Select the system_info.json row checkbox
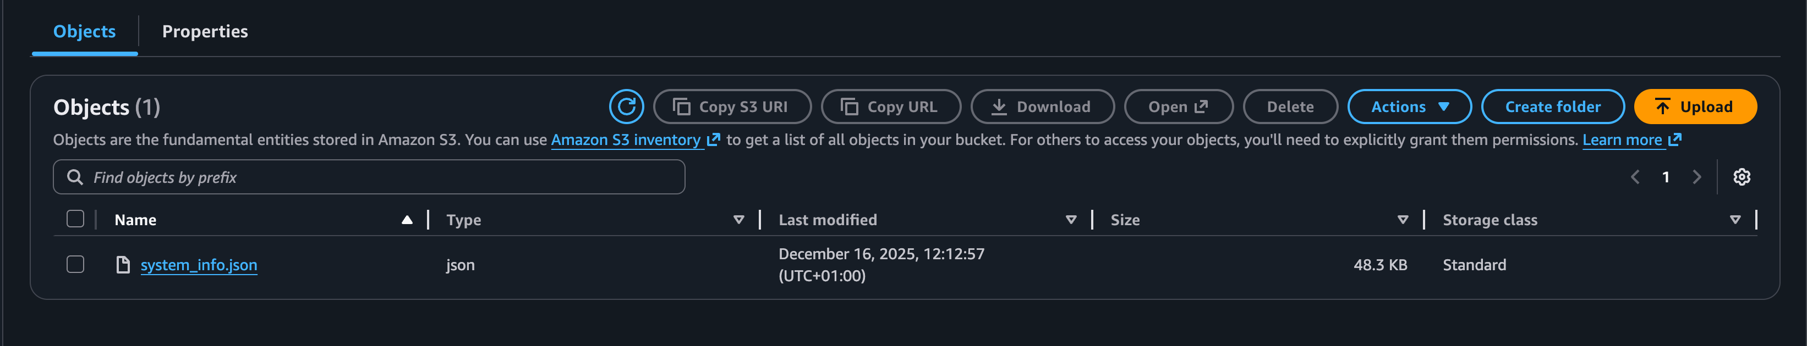Screen dimensions: 1807x346 [76, 265]
